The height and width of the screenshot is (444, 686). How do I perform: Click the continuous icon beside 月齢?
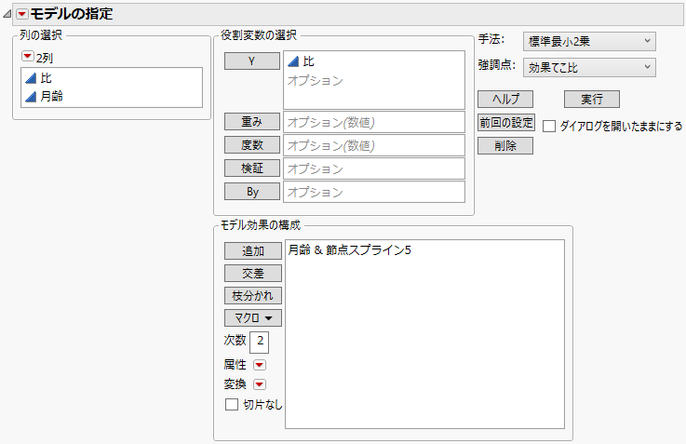pos(31,97)
